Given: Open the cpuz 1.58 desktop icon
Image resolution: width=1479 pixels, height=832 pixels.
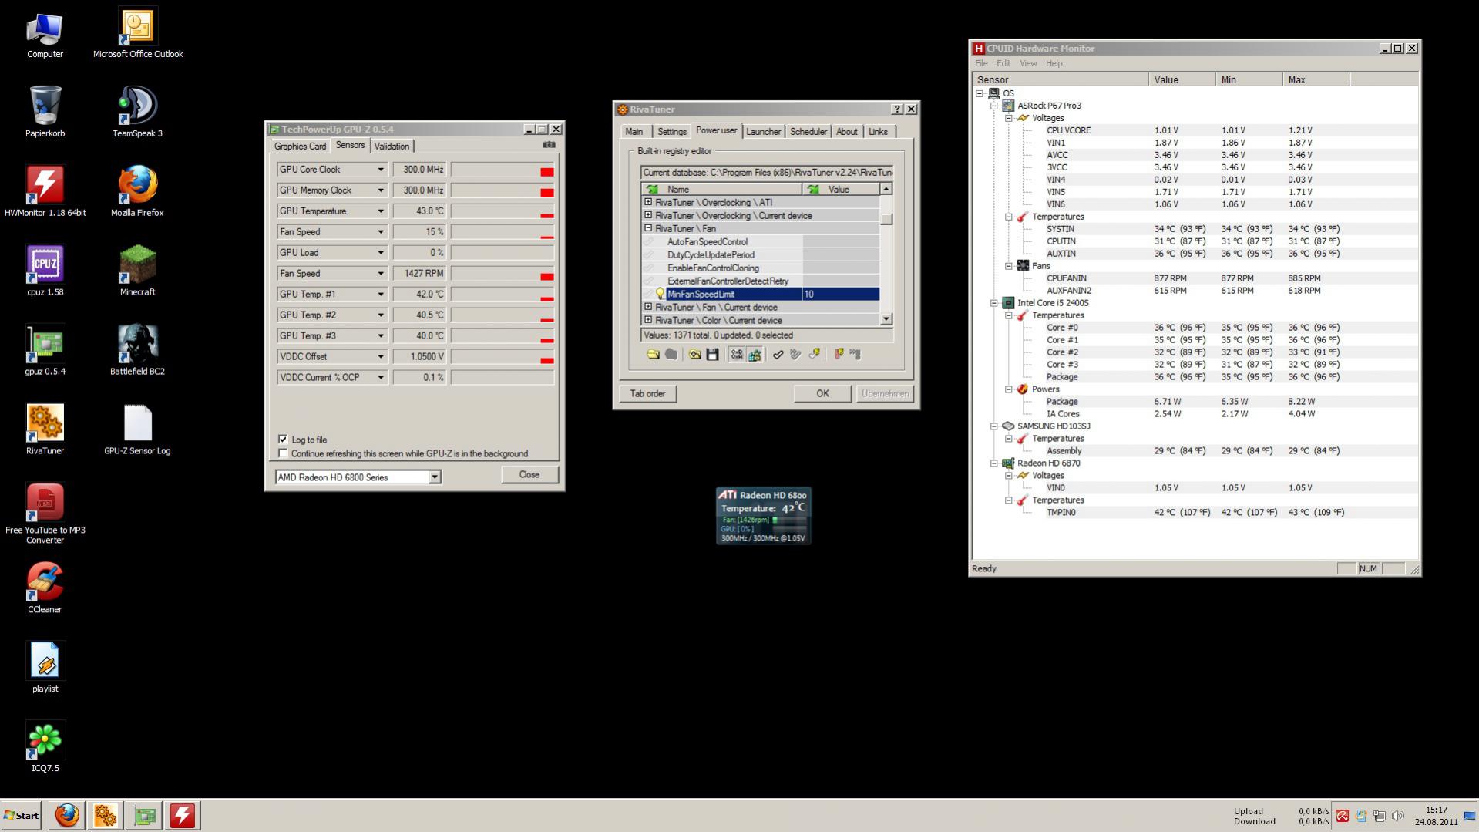Looking at the screenshot, I should coord(45,271).
